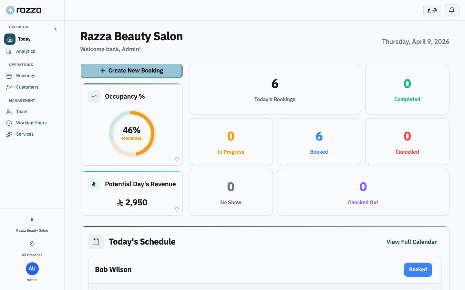Collapse the sidebar navigation
The image size is (465, 290).
tap(55, 29)
